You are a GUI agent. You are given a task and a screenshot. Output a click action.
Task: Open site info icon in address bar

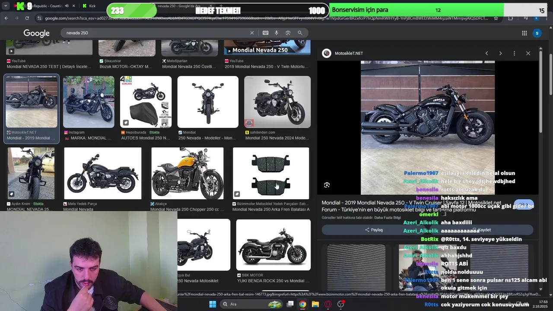click(39, 18)
